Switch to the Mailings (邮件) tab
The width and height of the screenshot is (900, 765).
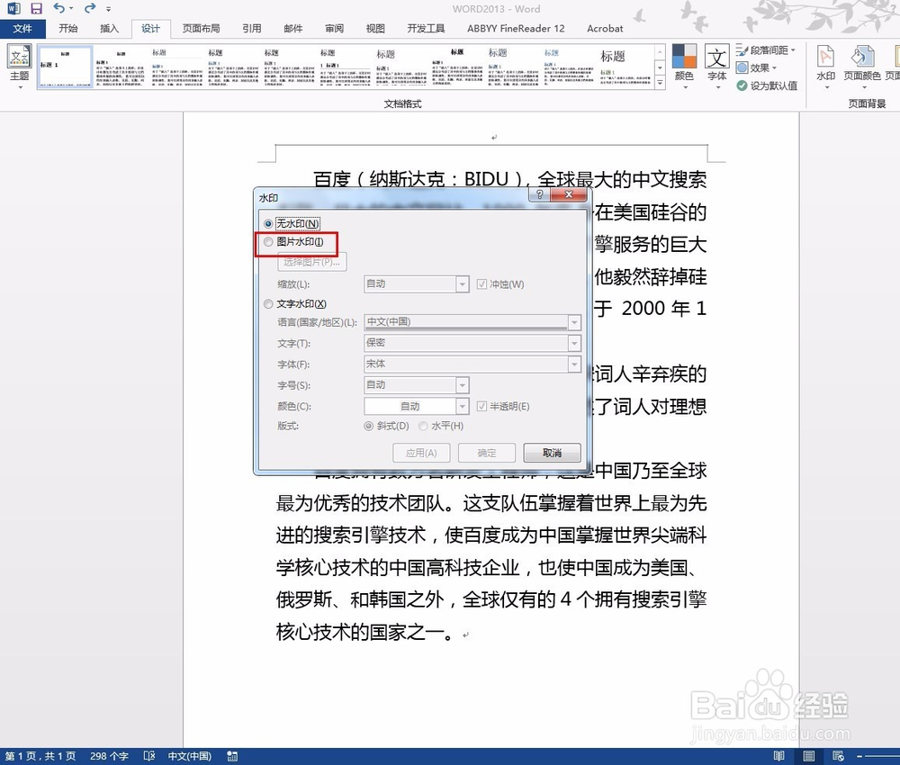pos(292,28)
